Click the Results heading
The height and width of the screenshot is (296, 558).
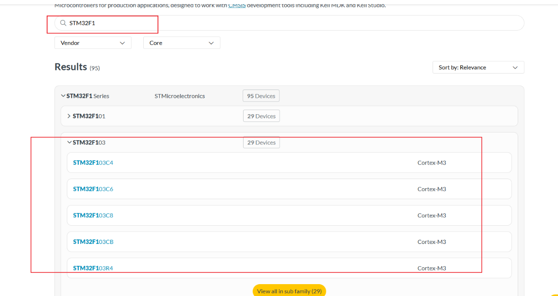coord(70,67)
